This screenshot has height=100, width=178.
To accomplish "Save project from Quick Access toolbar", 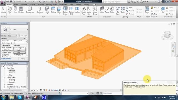I will point(11,2).
